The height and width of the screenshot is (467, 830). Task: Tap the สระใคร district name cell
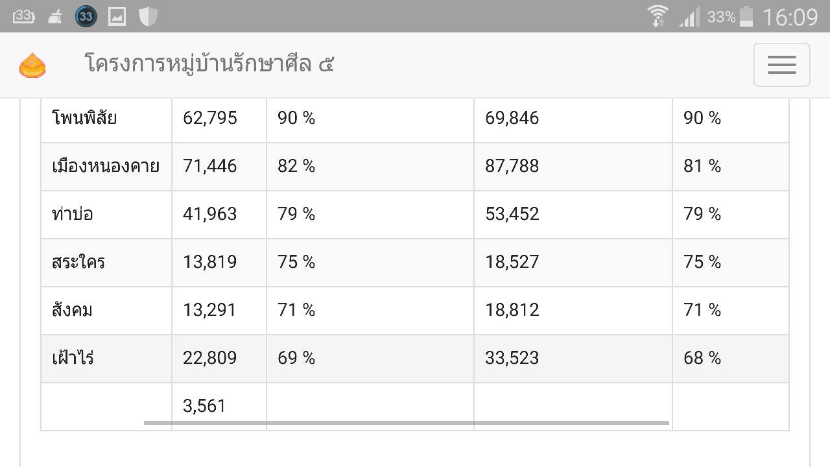[x=106, y=263]
